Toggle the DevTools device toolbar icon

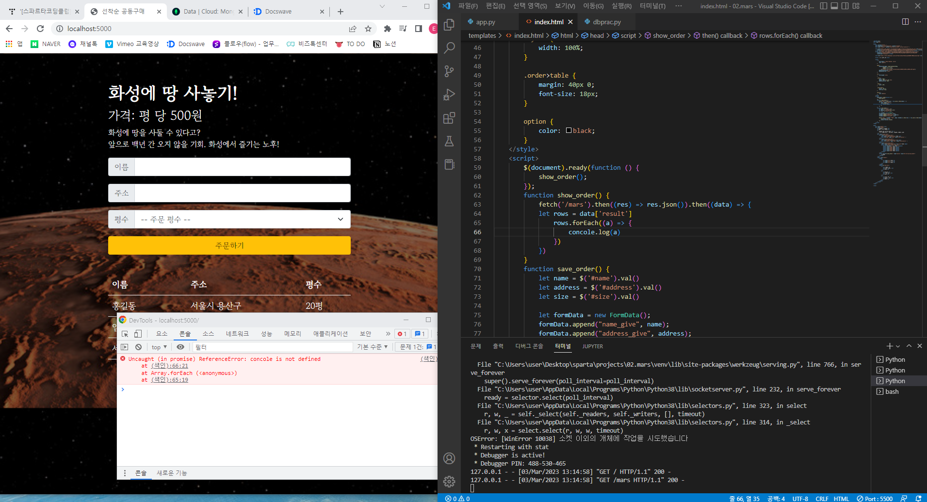tap(138, 334)
